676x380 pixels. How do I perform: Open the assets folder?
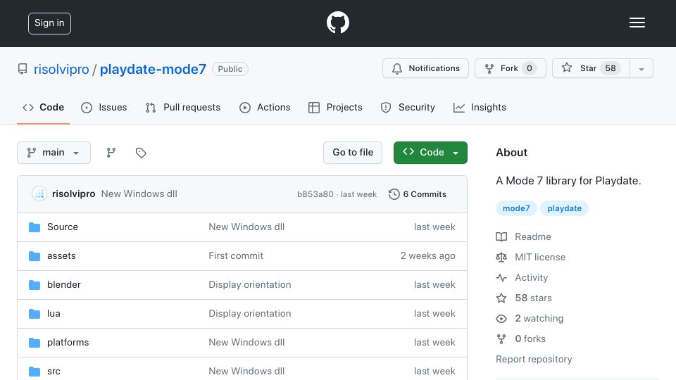point(61,256)
